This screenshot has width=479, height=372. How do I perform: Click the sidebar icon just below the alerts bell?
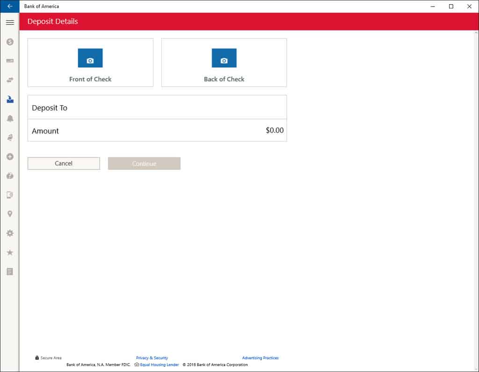[x=10, y=138]
